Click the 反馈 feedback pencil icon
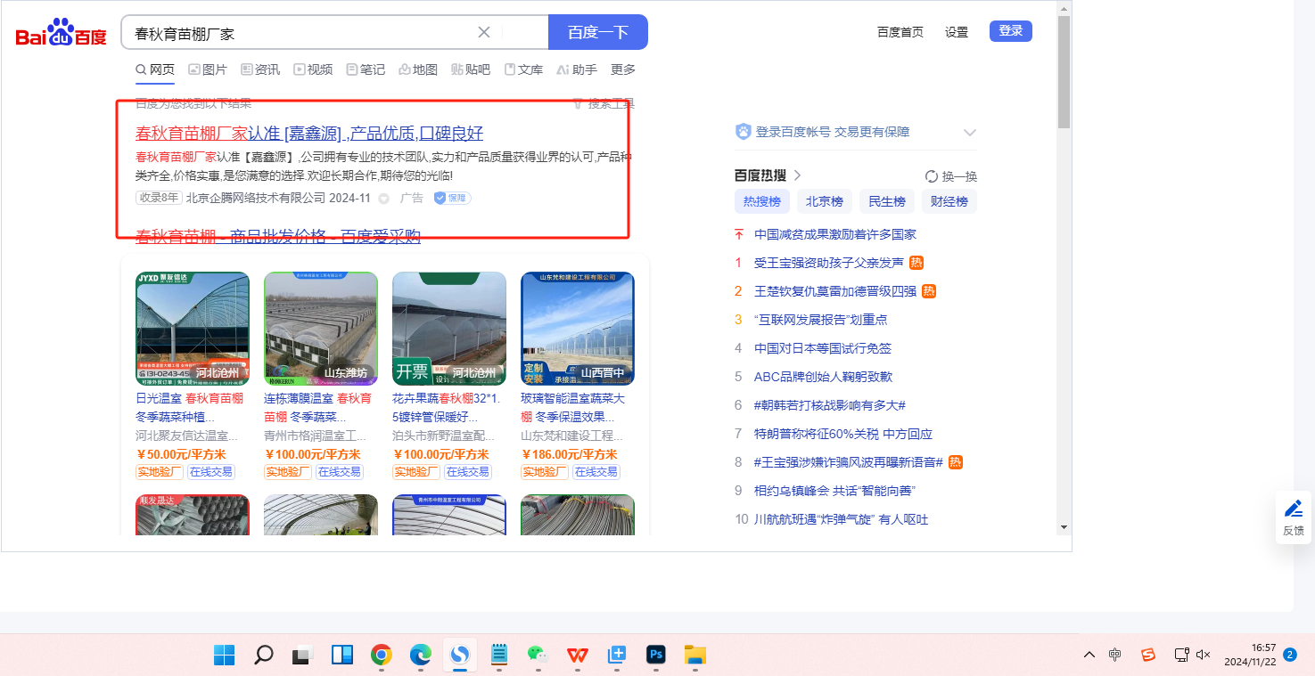The height and width of the screenshot is (676, 1315). pos(1293,509)
